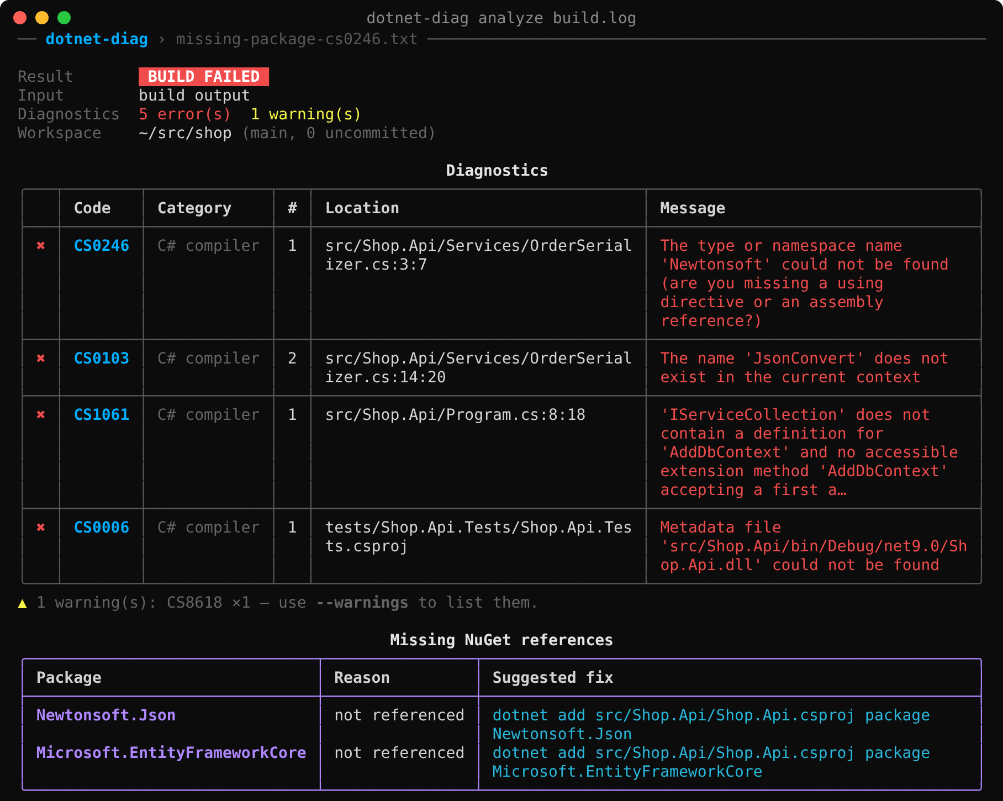
Task: Click the window title 'dotnet-diag analyze build.log'
Action: point(501,18)
